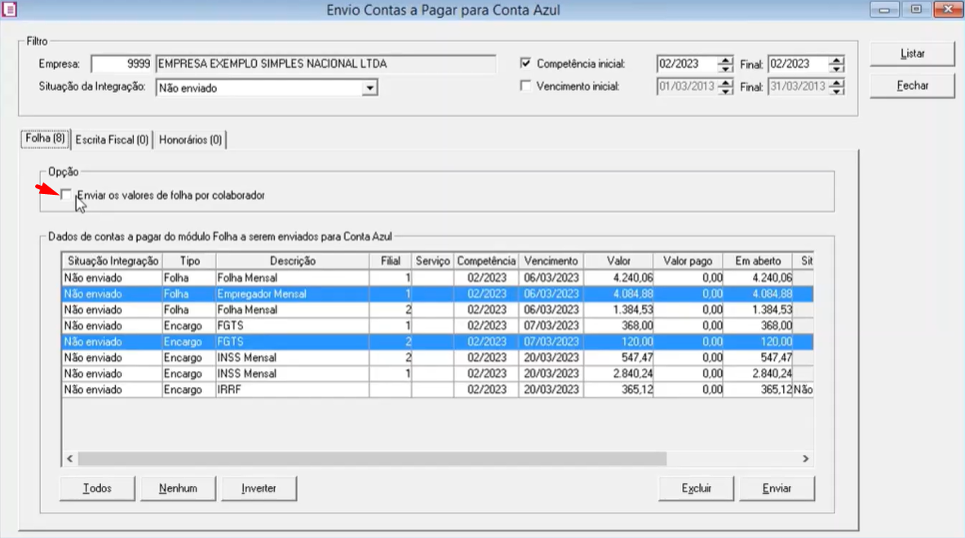This screenshot has height=538, width=965.
Task: Select the IRRF row
Action: 437,390
